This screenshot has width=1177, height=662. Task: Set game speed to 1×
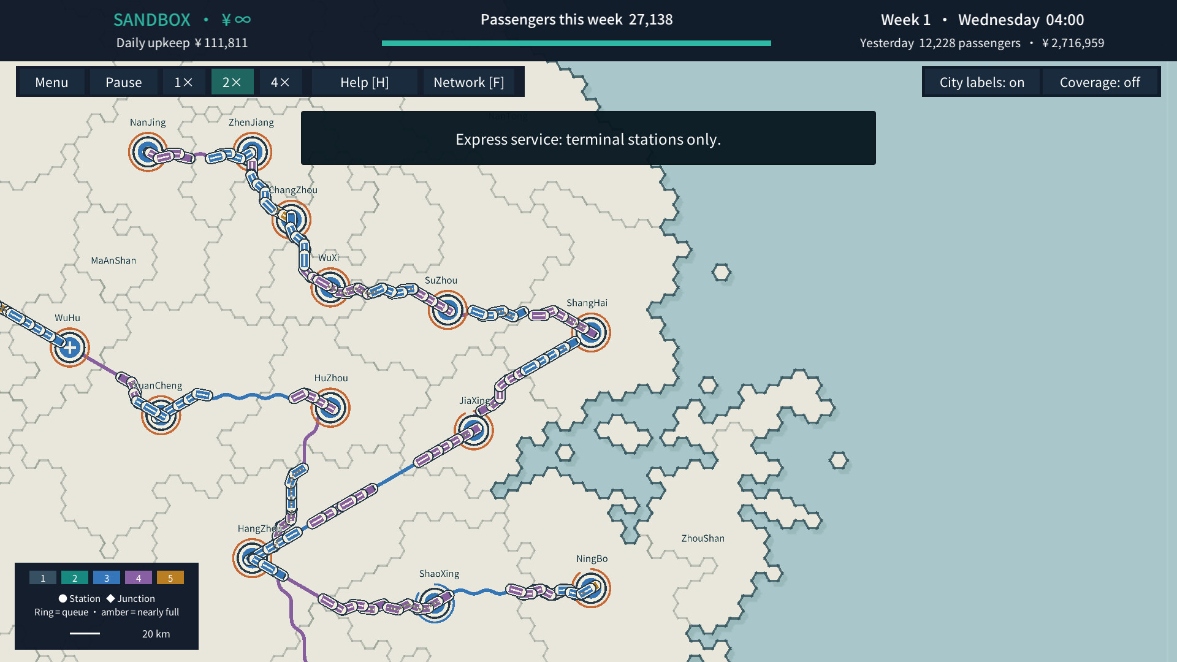(183, 82)
